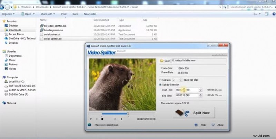Viewport: 276px width, 139px height.
Task: Open Downloads in the Favorites sidebar
Action: tap(15, 30)
